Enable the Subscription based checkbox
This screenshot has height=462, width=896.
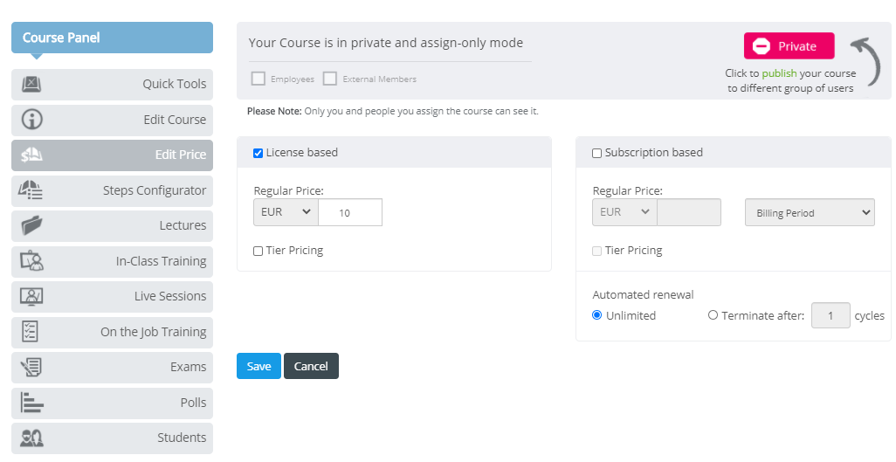click(596, 153)
